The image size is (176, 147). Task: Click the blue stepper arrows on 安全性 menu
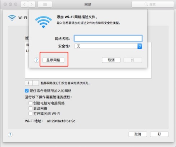click(140, 46)
